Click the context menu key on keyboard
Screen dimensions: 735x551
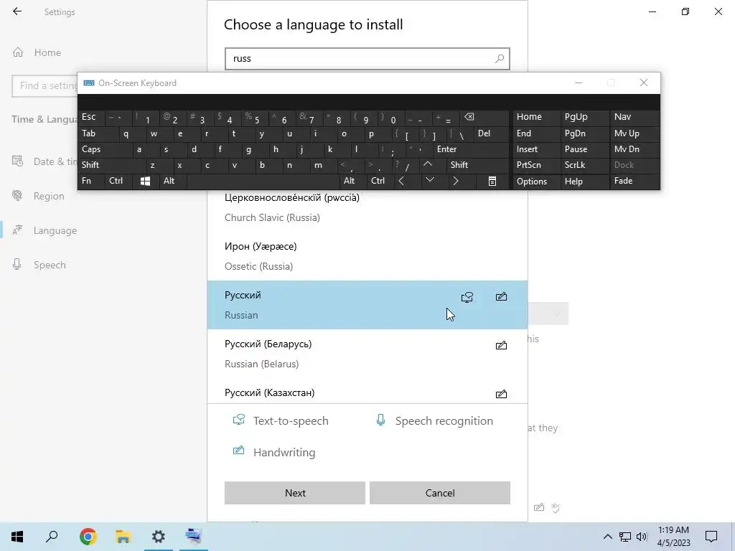tap(492, 182)
